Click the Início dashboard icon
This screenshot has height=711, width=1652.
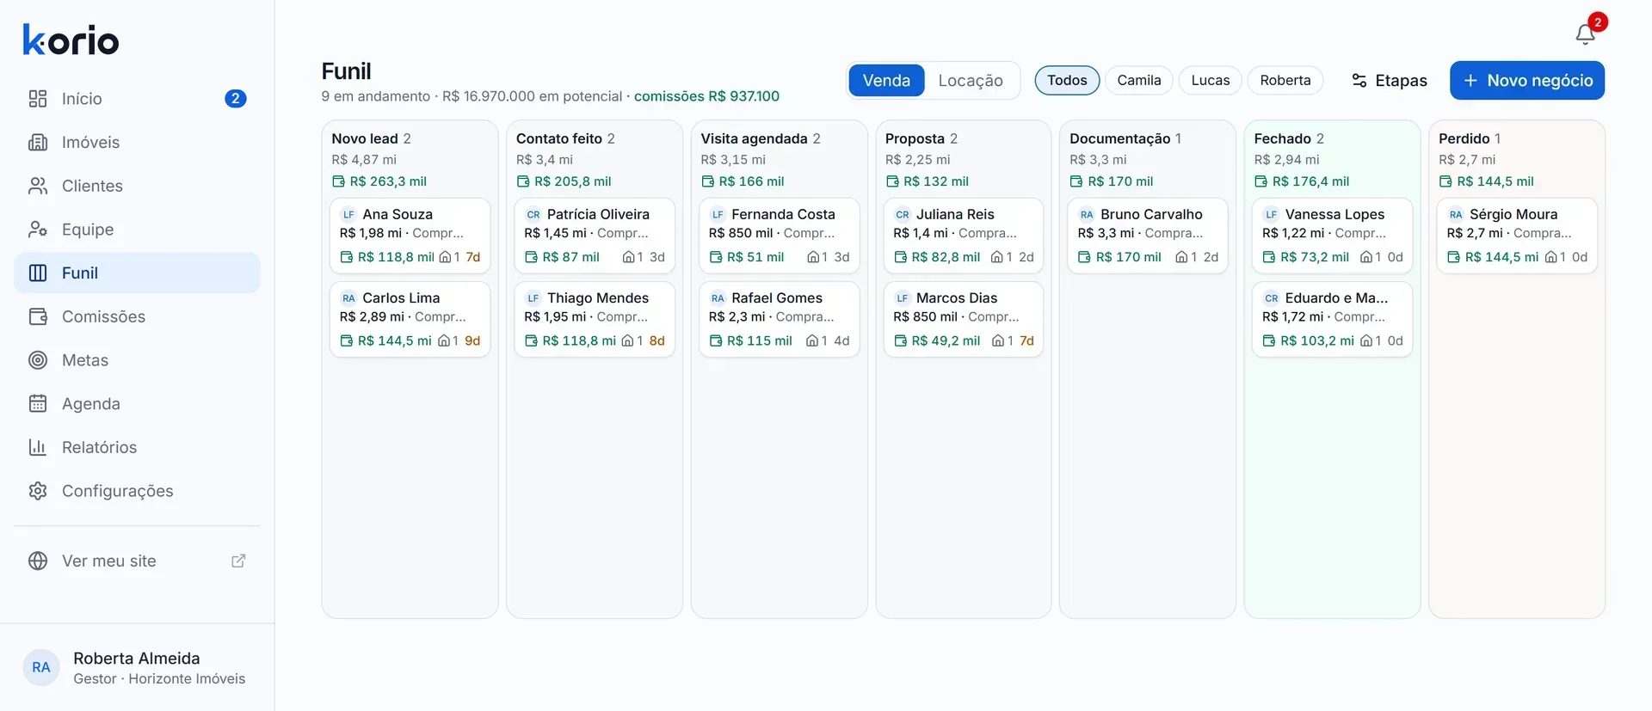click(x=38, y=99)
